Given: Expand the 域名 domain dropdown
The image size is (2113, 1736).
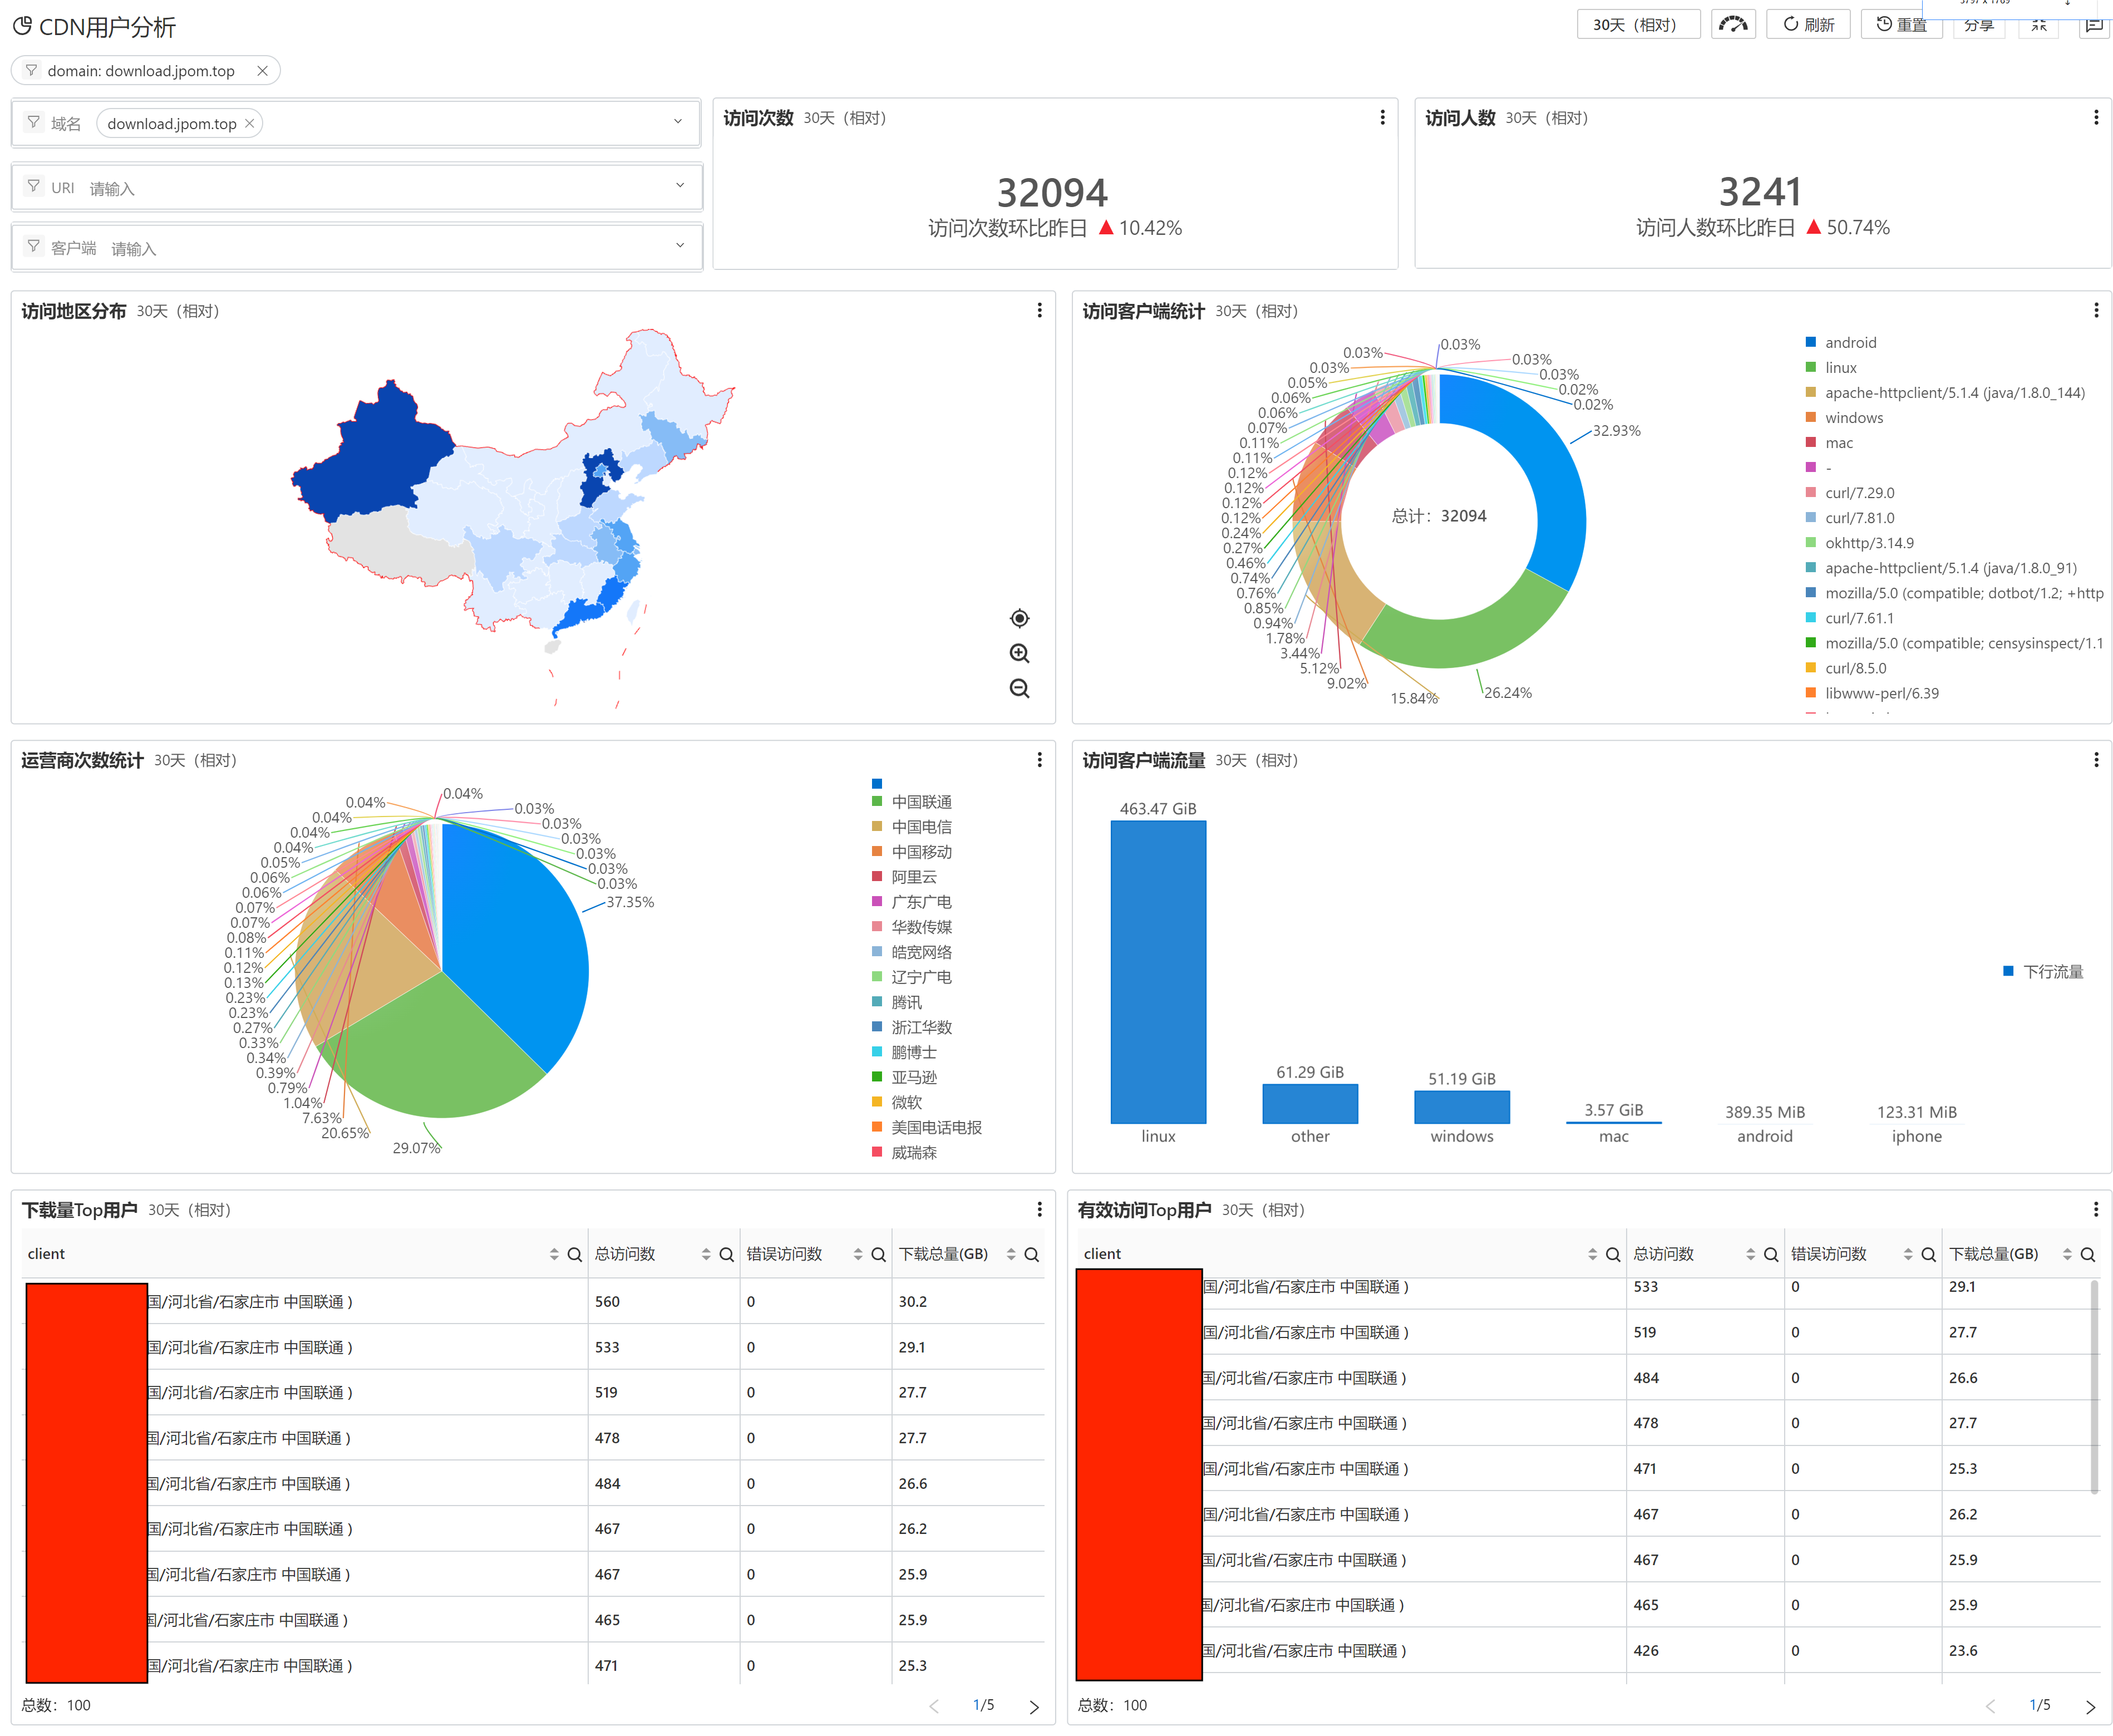Looking at the screenshot, I should (x=678, y=122).
